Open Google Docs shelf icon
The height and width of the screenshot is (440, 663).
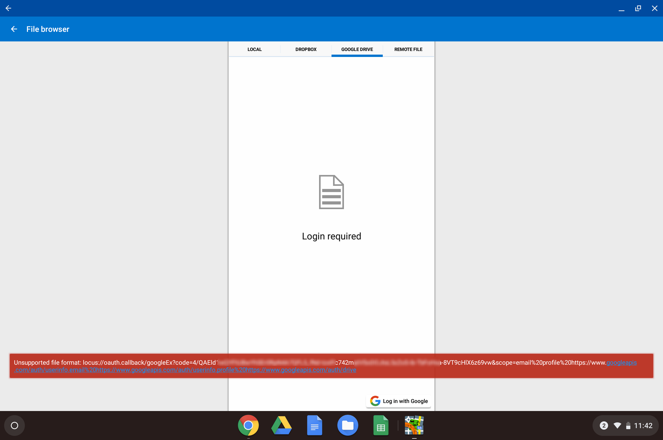click(314, 426)
